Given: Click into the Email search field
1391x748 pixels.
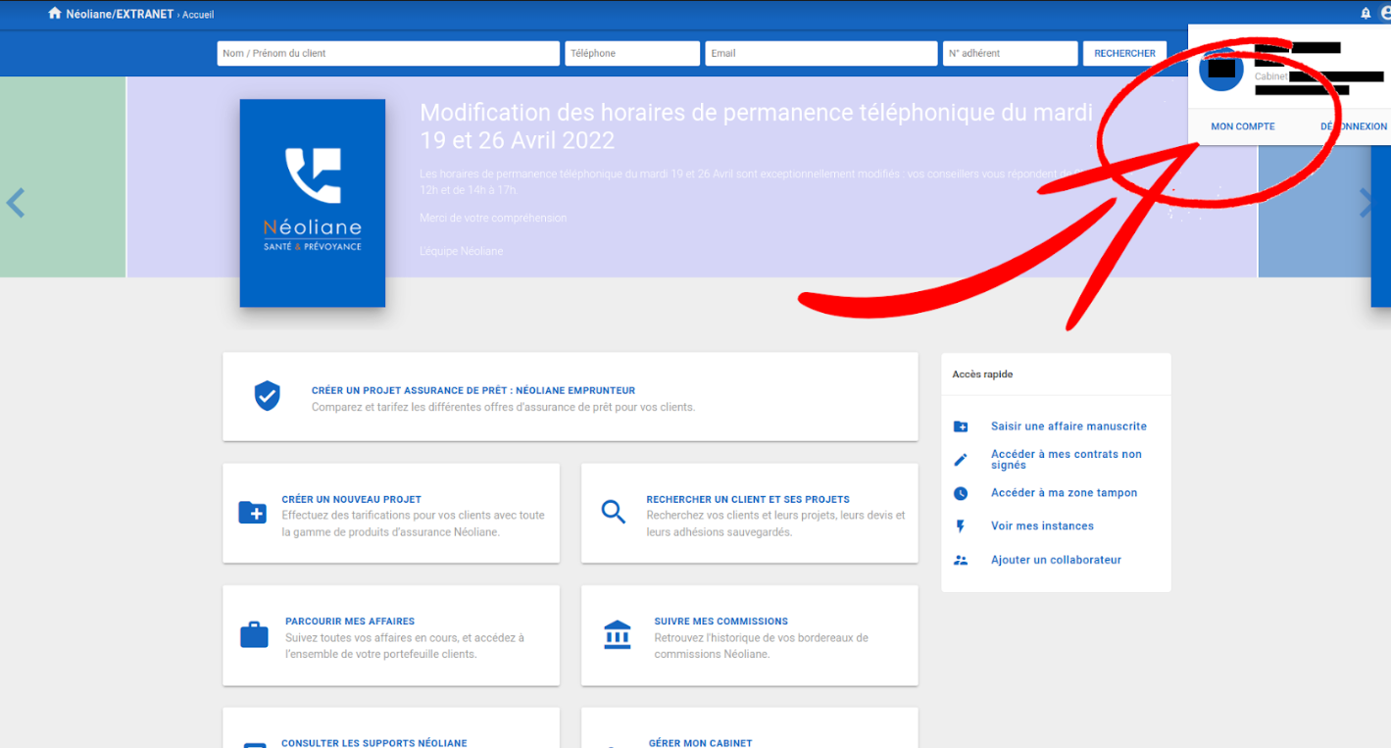Looking at the screenshot, I should click(x=820, y=53).
